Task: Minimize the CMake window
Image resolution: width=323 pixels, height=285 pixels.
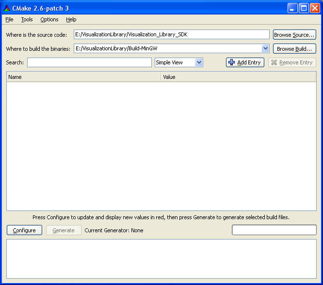Action: pyautogui.click(x=292, y=8)
